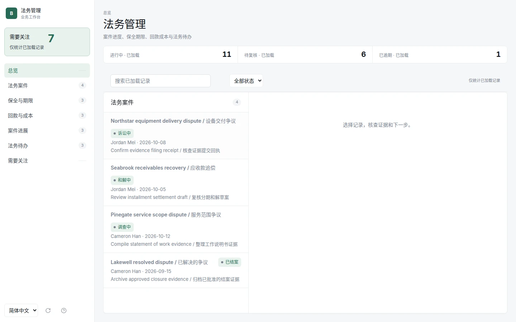
Task: Open the 简体中文 language dropdown
Action: [21, 311]
